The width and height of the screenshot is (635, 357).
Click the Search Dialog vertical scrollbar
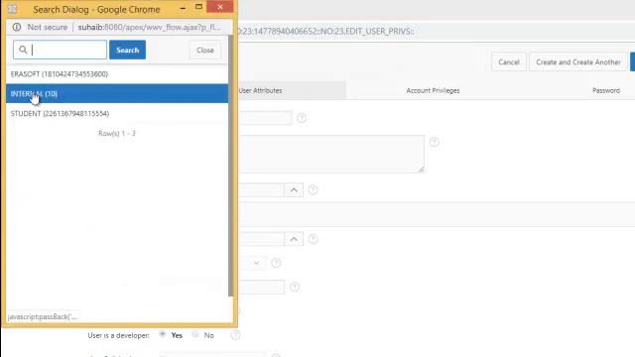coord(231,166)
